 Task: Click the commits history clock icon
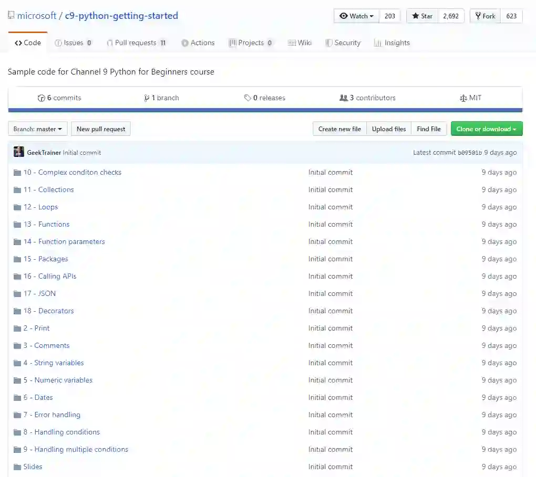coord(42,98)
